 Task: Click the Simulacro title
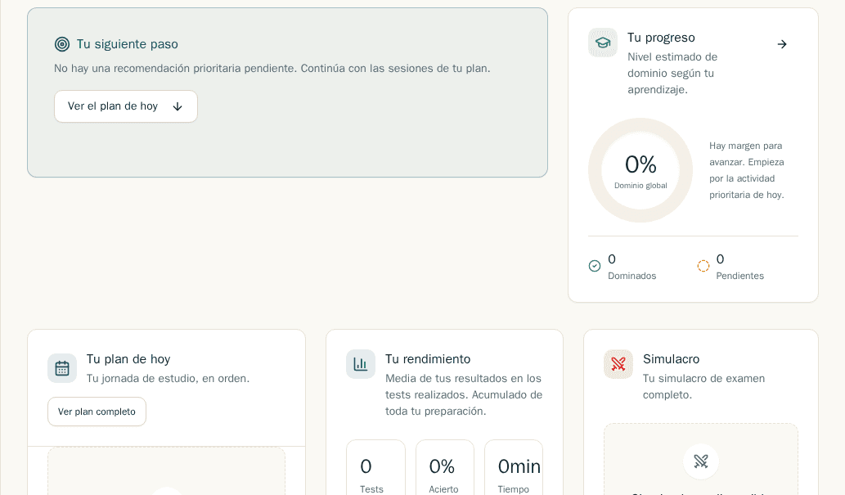point(671,359)
